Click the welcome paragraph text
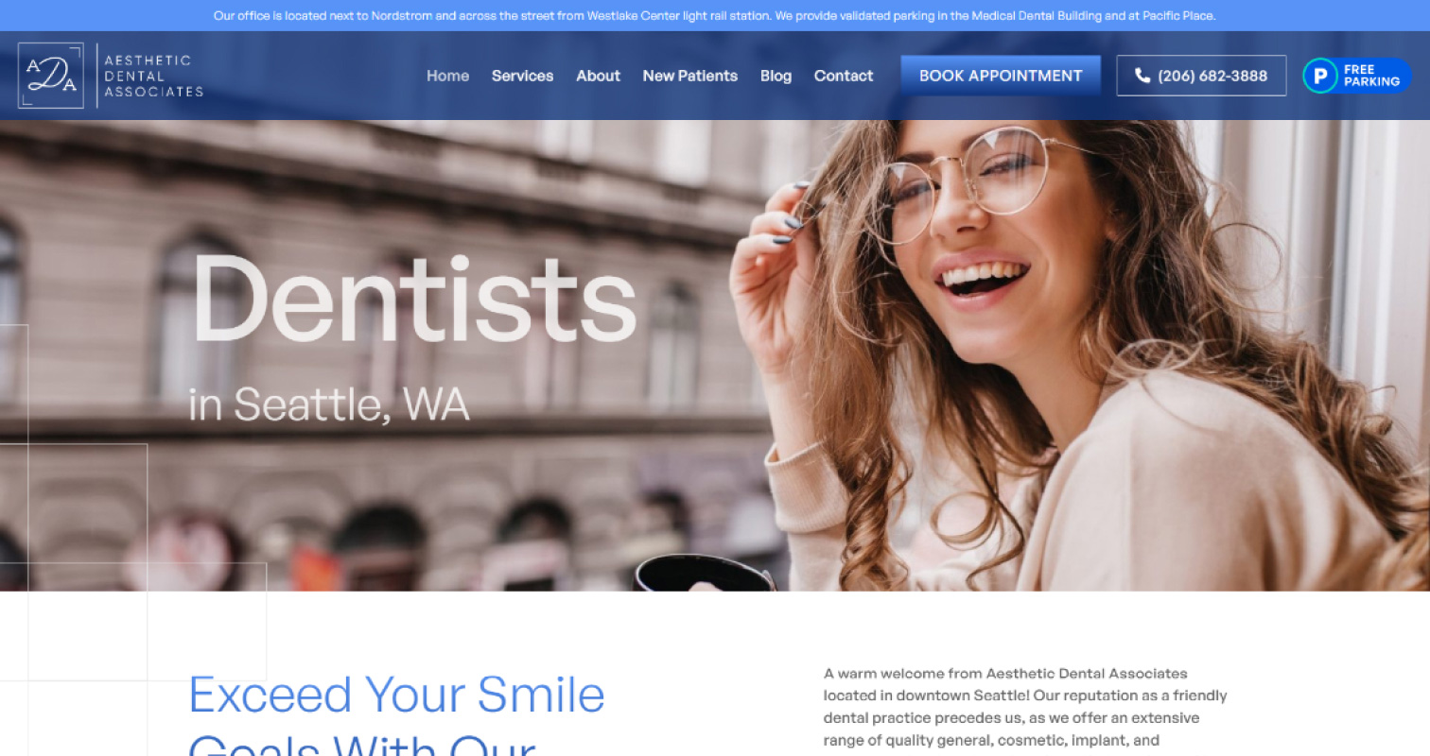Viewport: 1430px width, 756px height. [1025, 707]
